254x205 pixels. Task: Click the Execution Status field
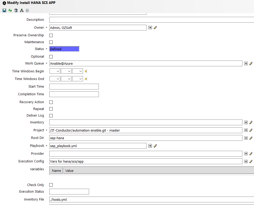69,192
